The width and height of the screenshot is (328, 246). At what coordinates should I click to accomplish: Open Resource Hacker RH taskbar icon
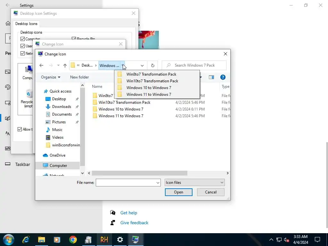[104, 240]
